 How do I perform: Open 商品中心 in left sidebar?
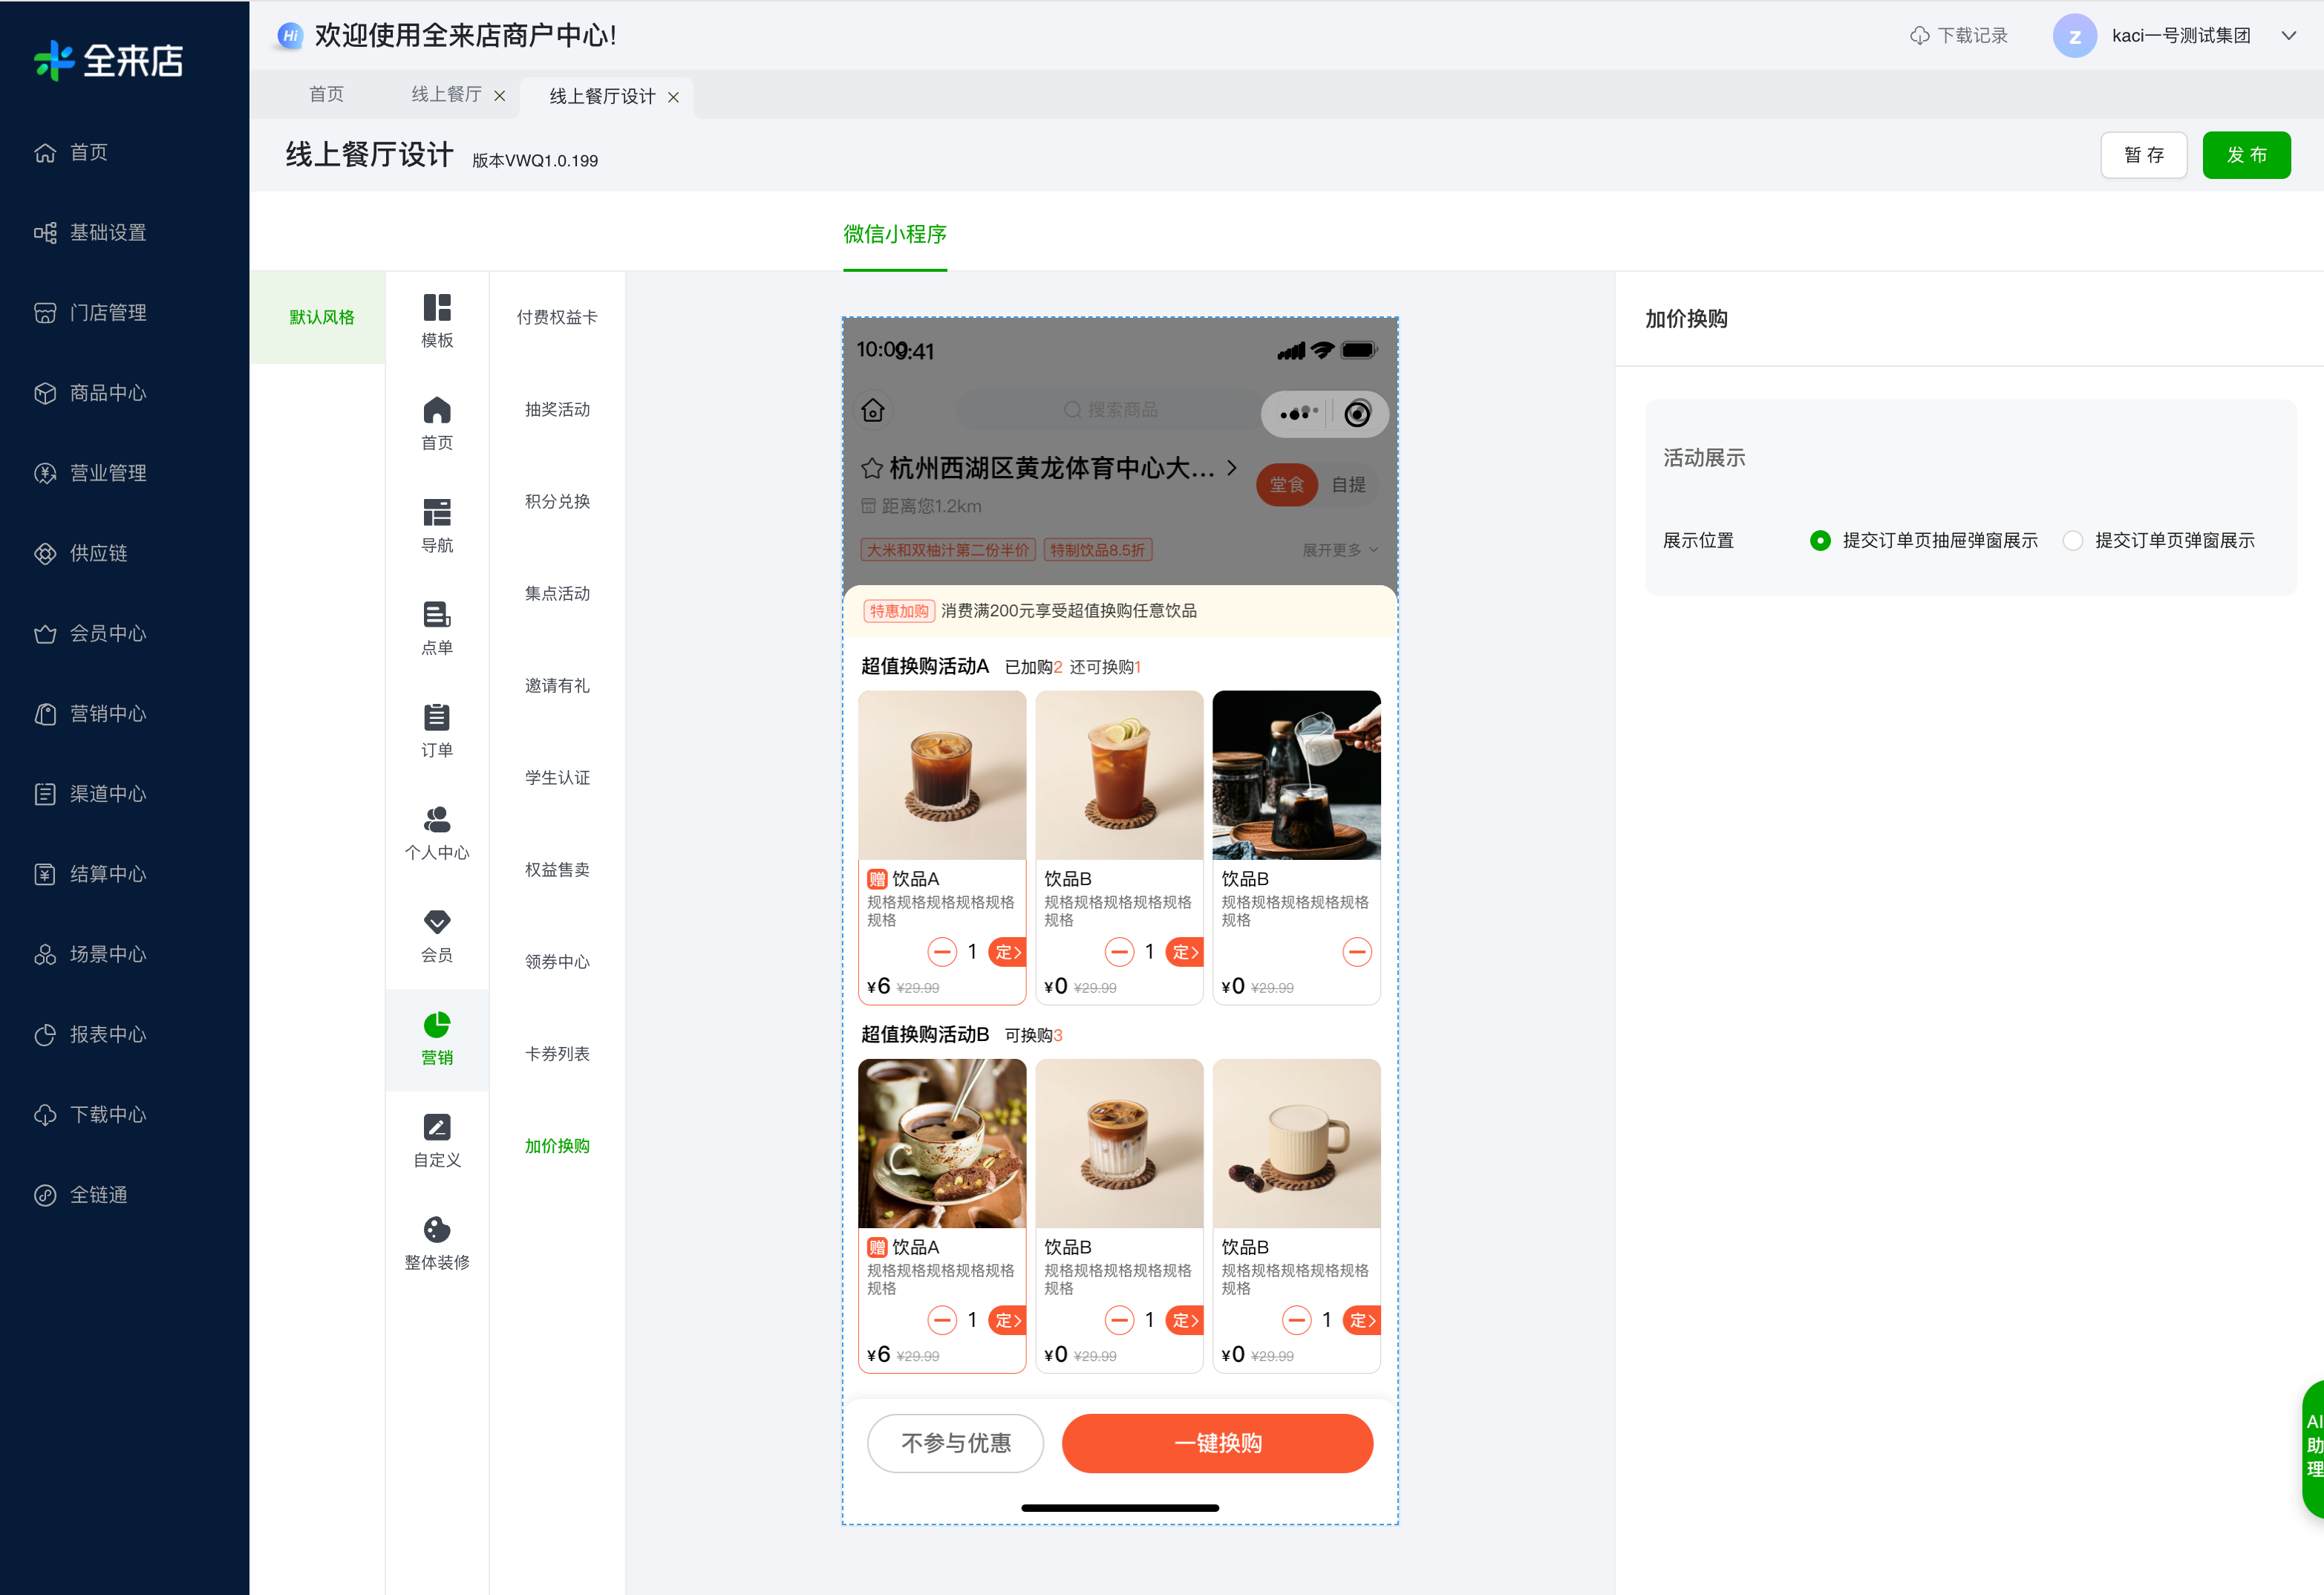pos(90,393)
